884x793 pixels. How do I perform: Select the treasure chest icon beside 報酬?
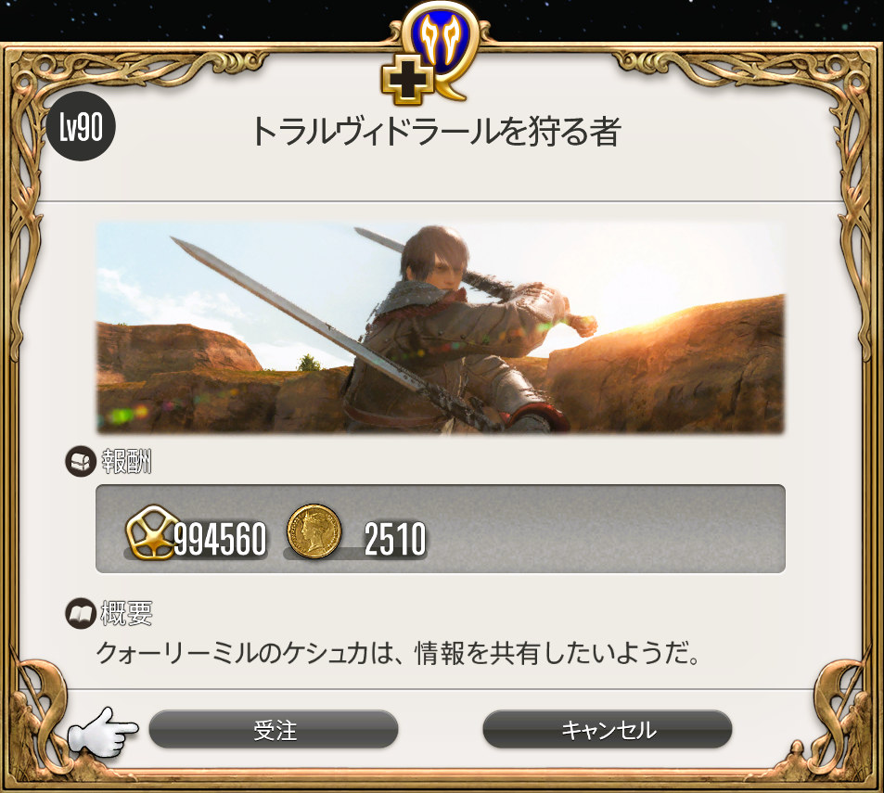pos(80,462)
